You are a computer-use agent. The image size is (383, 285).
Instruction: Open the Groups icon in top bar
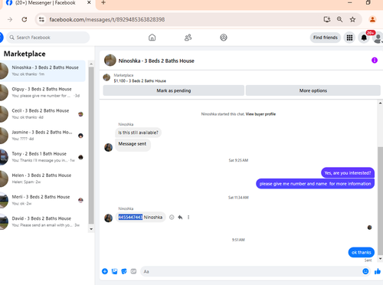point(224,38)
